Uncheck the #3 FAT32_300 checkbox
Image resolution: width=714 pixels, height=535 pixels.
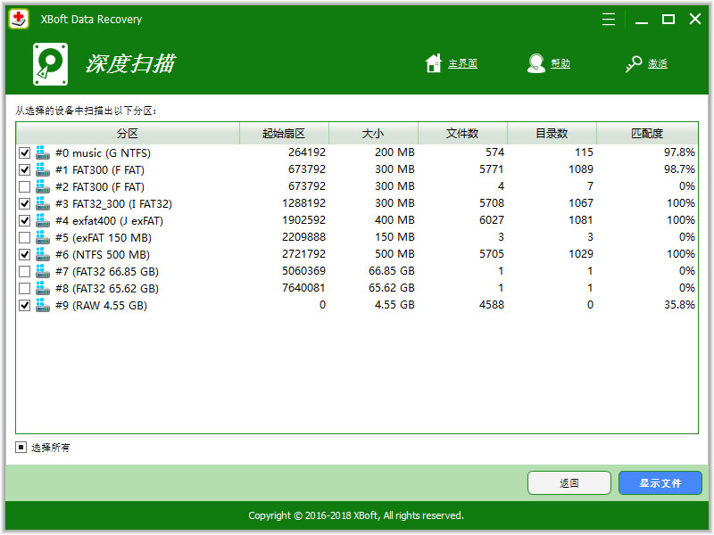(25, 204)
